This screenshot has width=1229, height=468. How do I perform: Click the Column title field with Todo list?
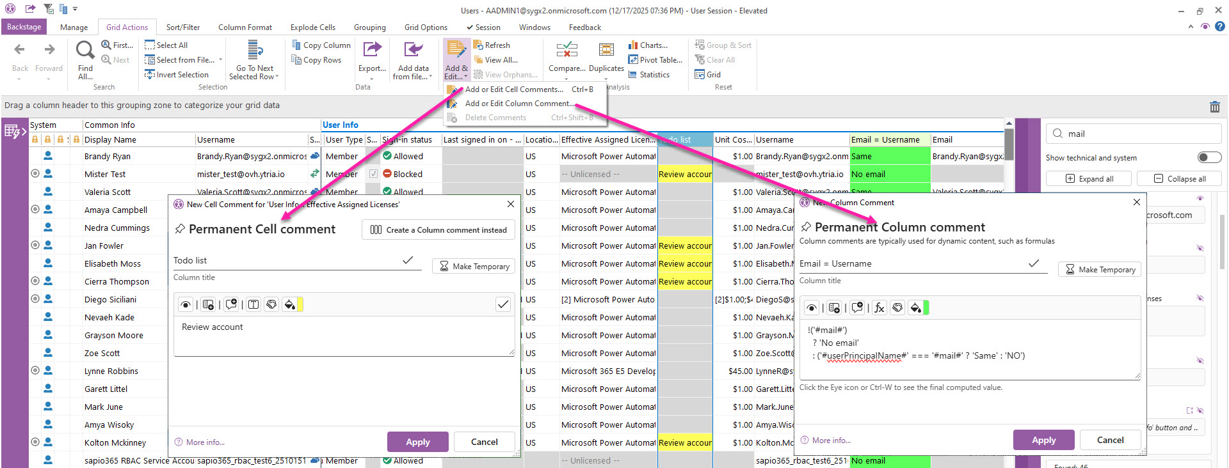pyautogui.click(x=288, y=261)
